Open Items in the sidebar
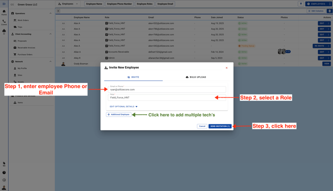The height and width of the screenshot is (191, 333). [x=20, y=102]
